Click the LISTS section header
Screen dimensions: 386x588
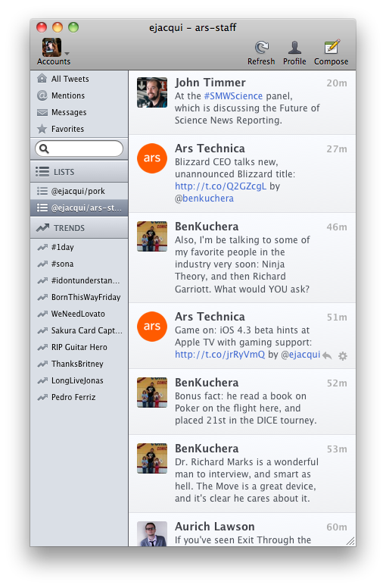coord(79,172)
